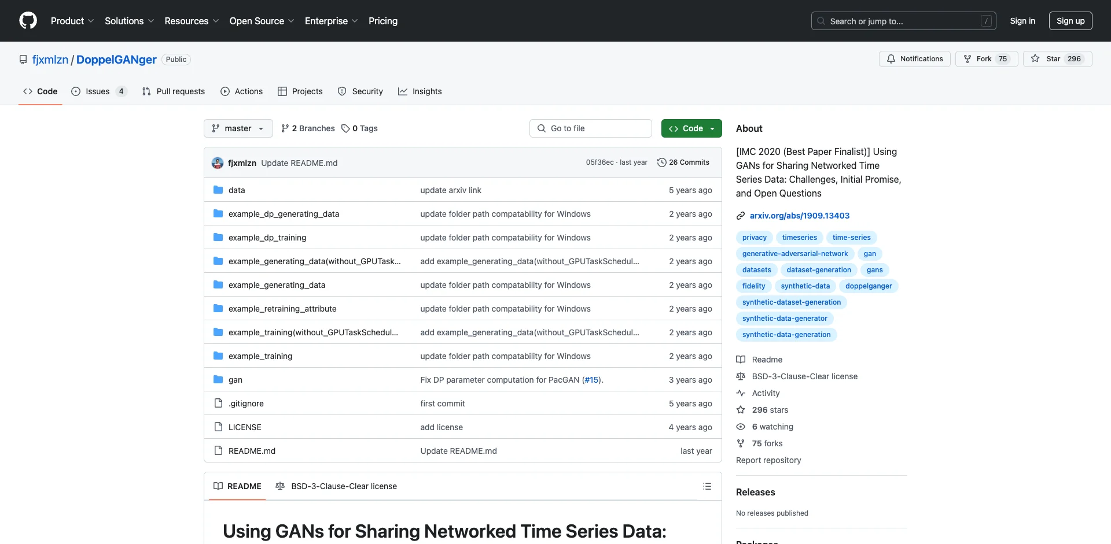This screenshot has width=1111, height=544.
Task: Fork the repository
Action: point(986,59)
